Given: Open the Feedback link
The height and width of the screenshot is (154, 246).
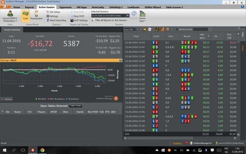Looking at the screenshot, I should click(177, 143).
